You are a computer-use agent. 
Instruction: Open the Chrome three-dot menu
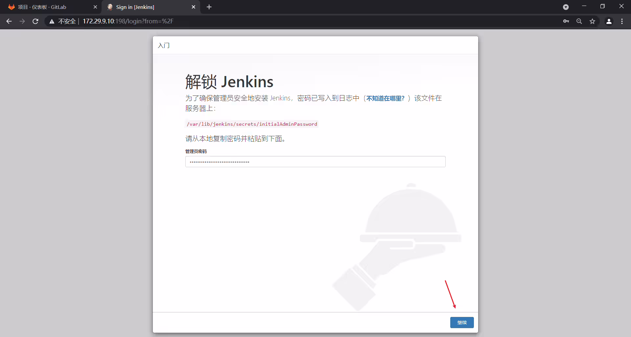pos(622,21)
